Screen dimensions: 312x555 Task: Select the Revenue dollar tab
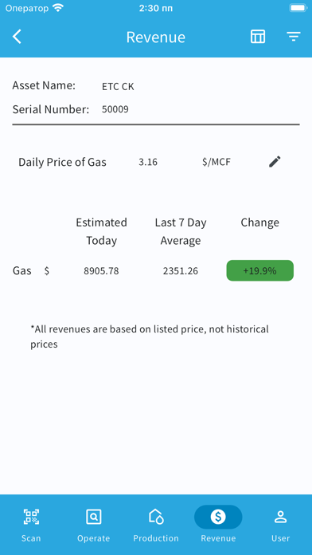218,525
